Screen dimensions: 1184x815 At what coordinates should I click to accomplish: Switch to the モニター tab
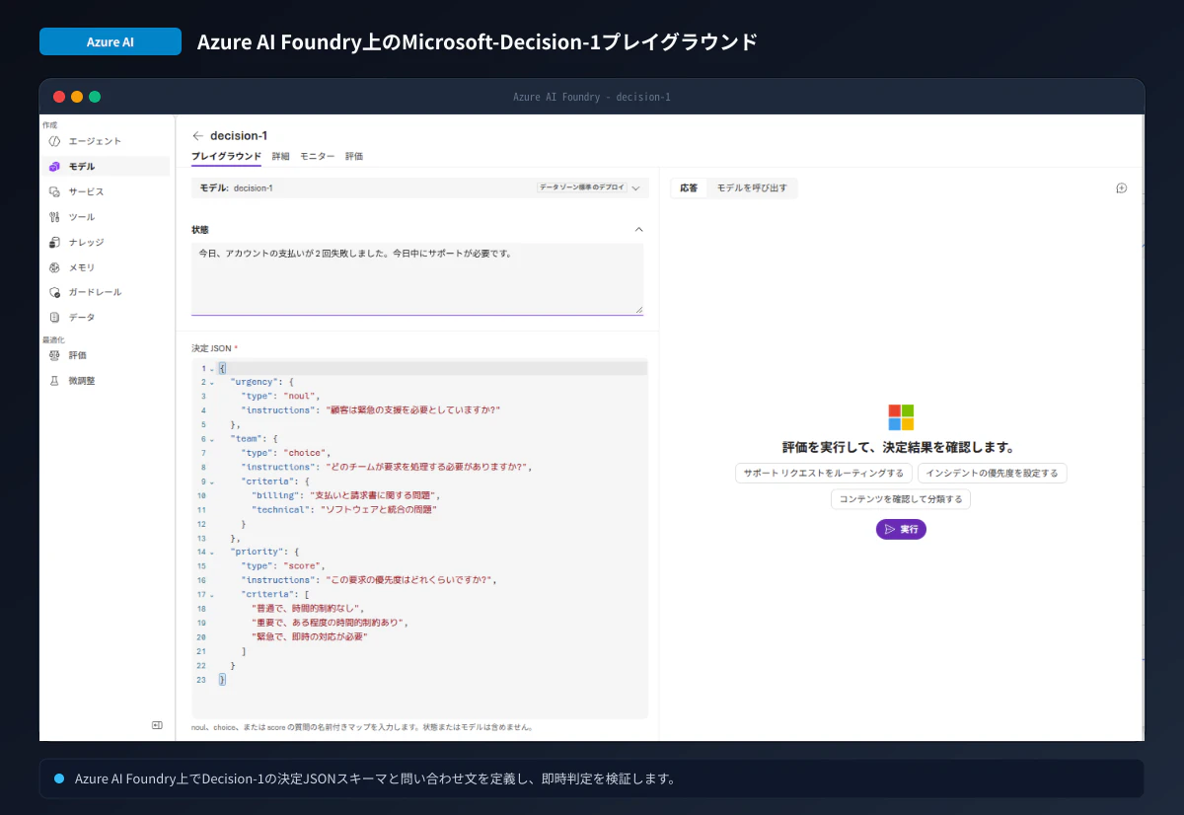tap(318, 156)
